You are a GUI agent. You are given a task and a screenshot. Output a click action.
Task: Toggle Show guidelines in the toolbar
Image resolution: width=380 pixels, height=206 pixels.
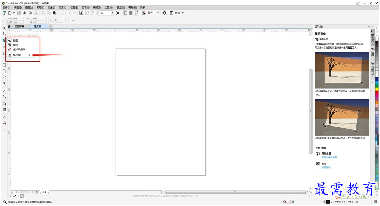pyautogui.click(x=137, y=13)
